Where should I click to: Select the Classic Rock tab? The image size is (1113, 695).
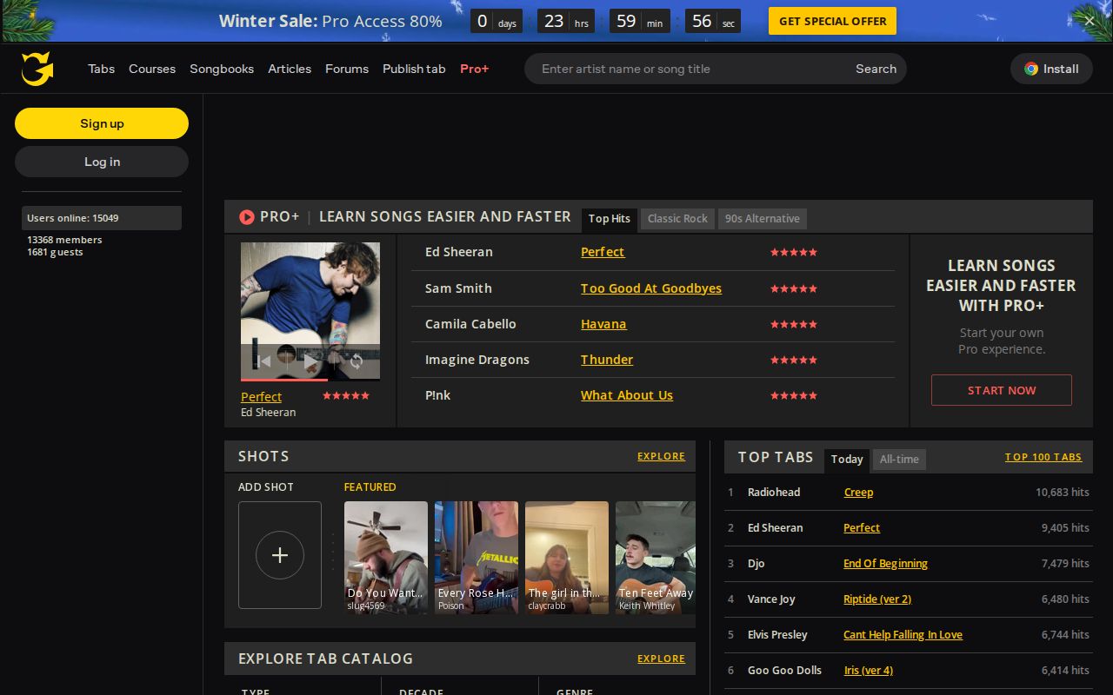click(x=676, y=218)
